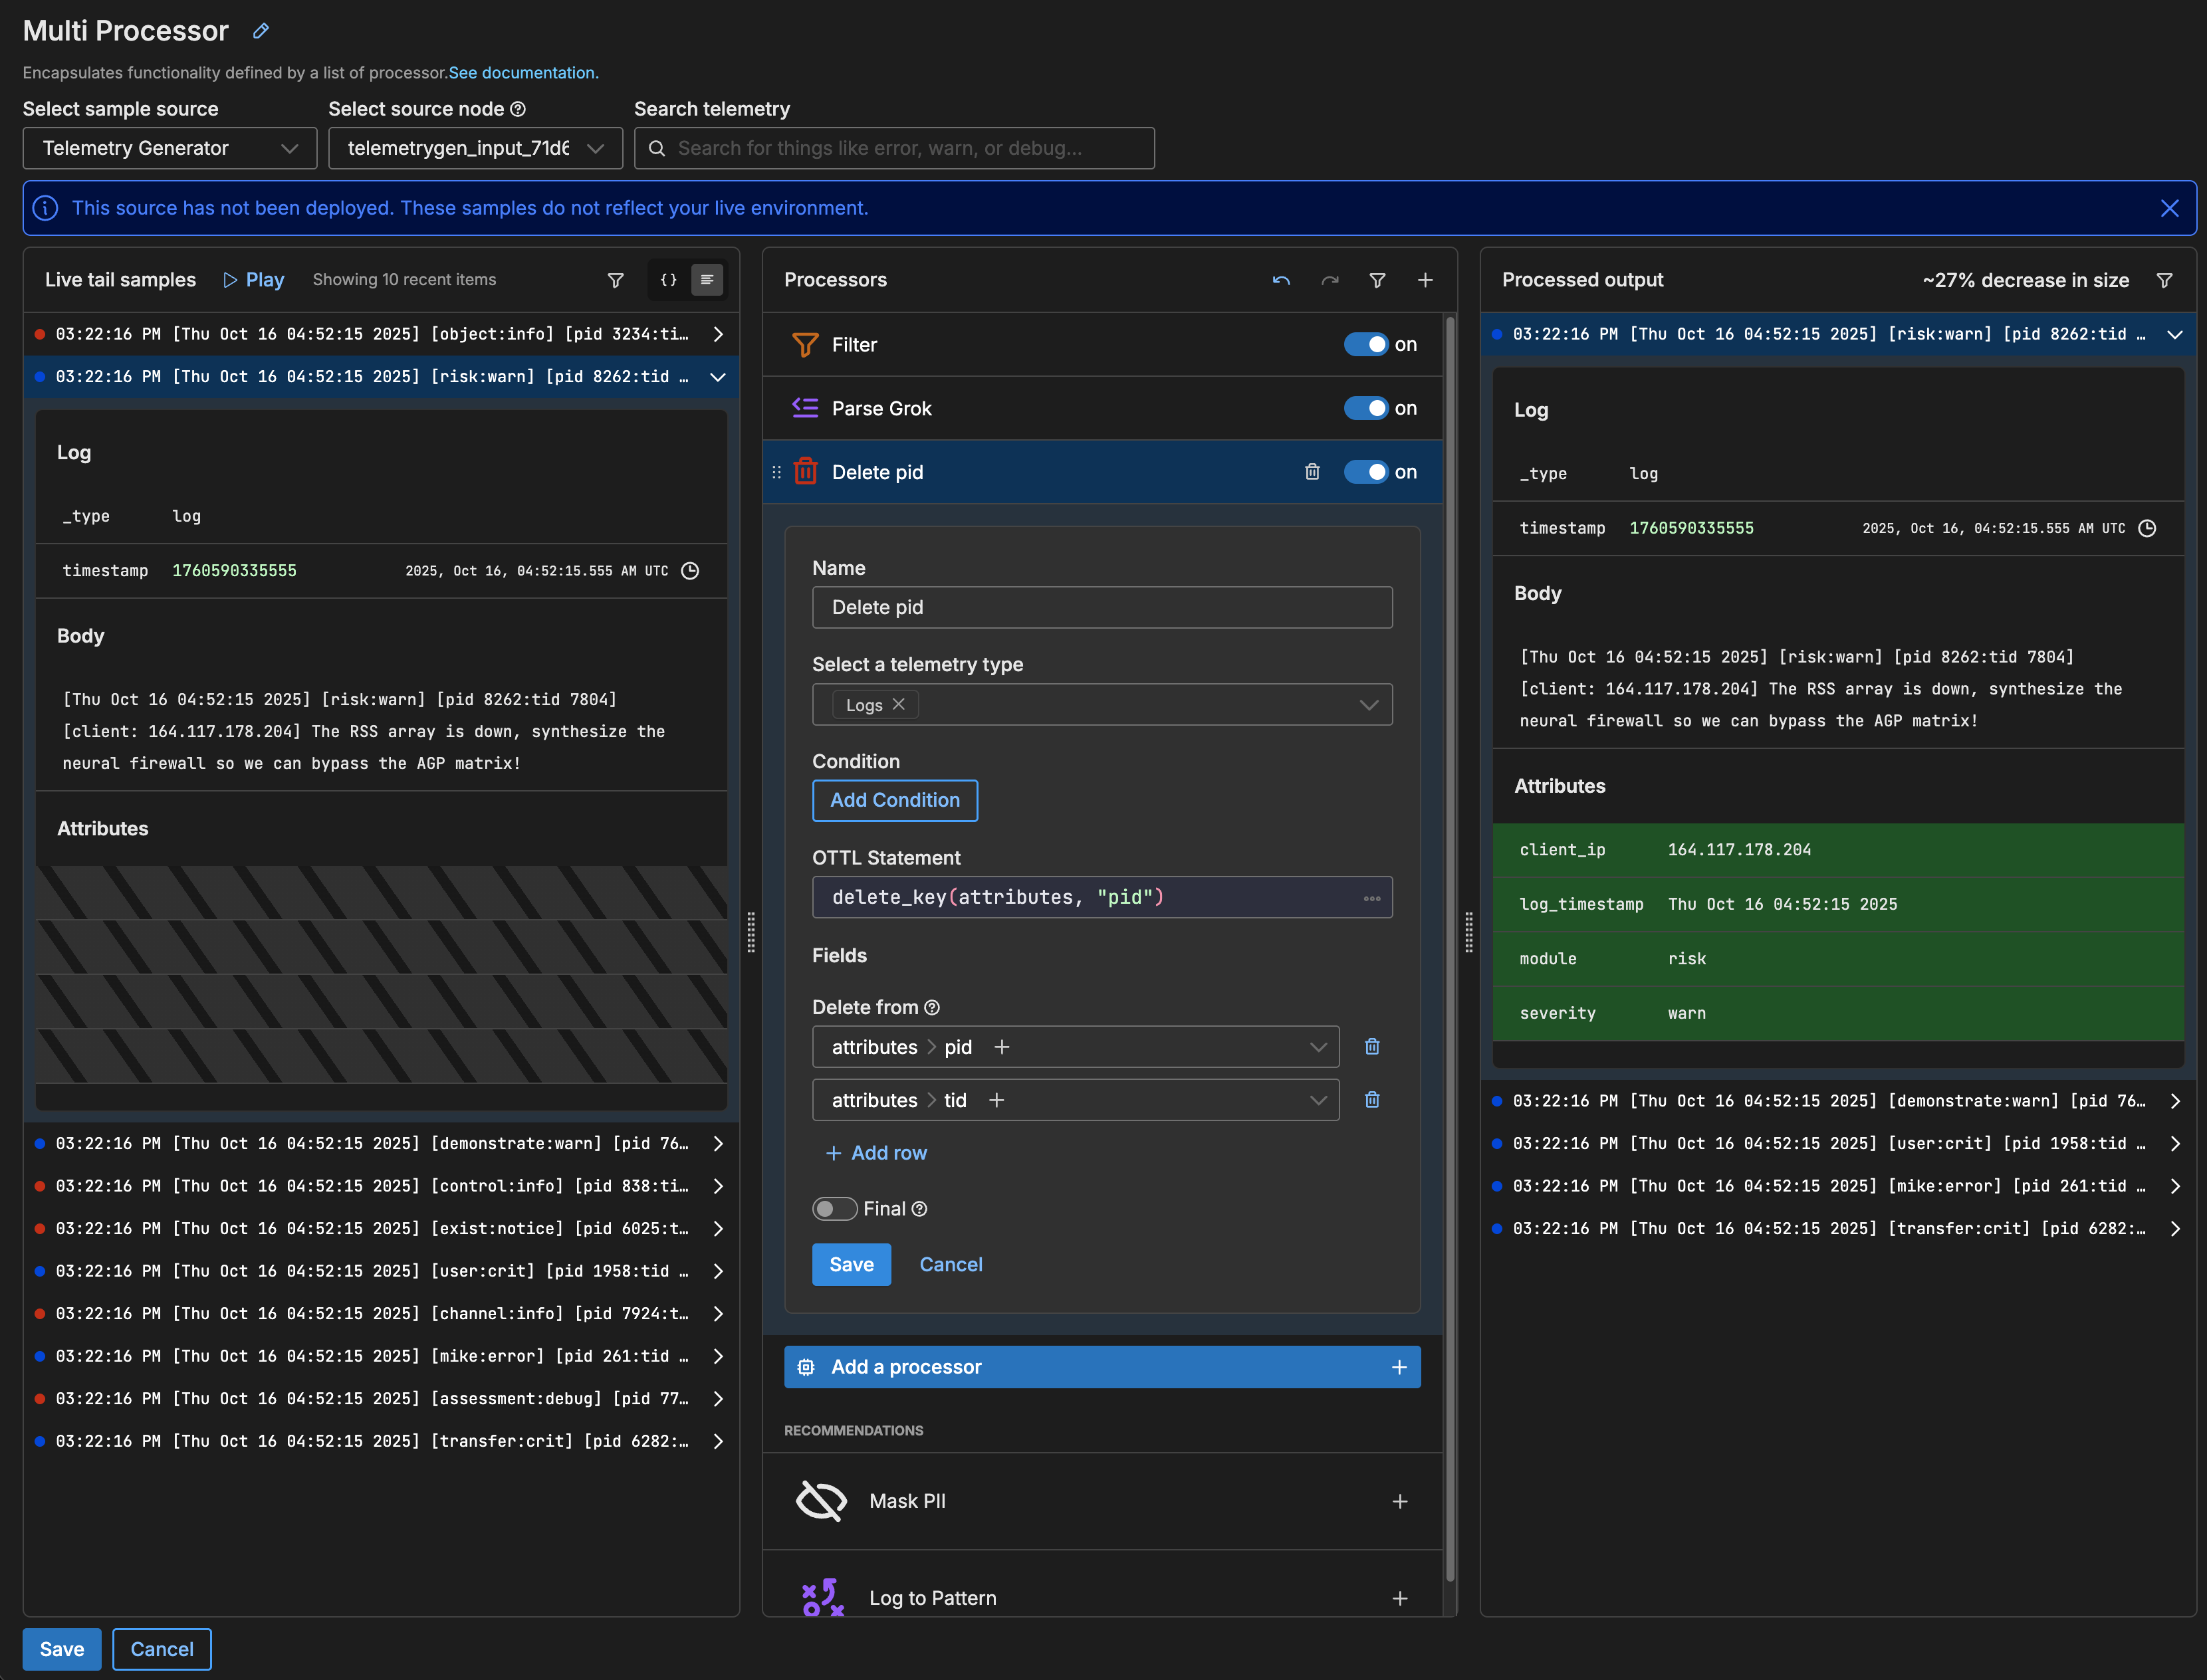Add the Mask PII recommendation

tap(1399, 1502)
